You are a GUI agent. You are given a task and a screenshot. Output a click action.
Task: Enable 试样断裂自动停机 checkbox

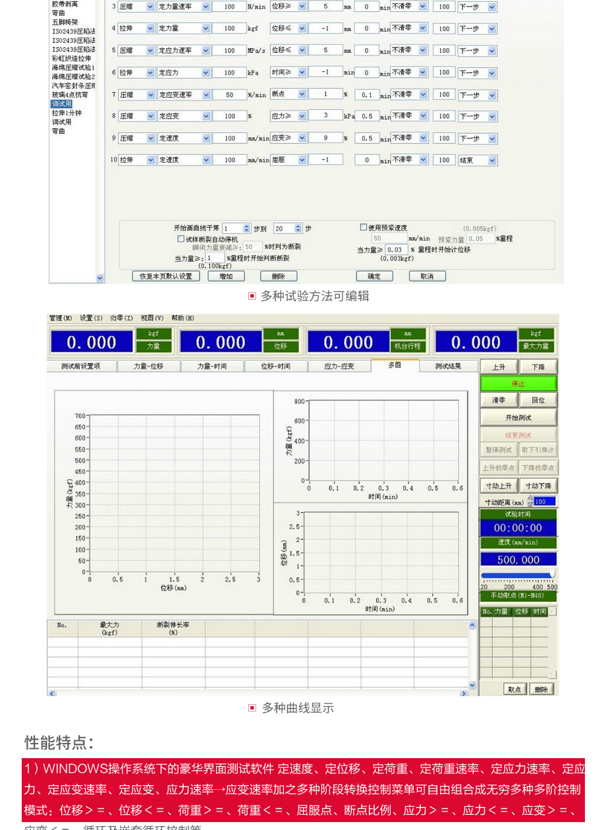181,239
